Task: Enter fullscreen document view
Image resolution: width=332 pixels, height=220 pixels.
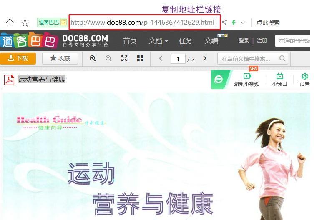Action: [124, 59]
